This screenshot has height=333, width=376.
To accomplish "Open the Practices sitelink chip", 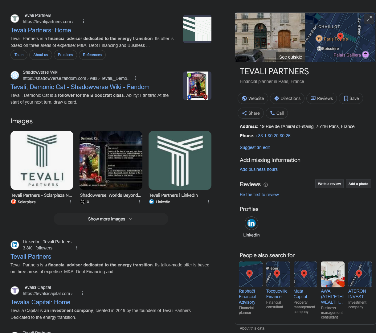I will click(65, 55).
